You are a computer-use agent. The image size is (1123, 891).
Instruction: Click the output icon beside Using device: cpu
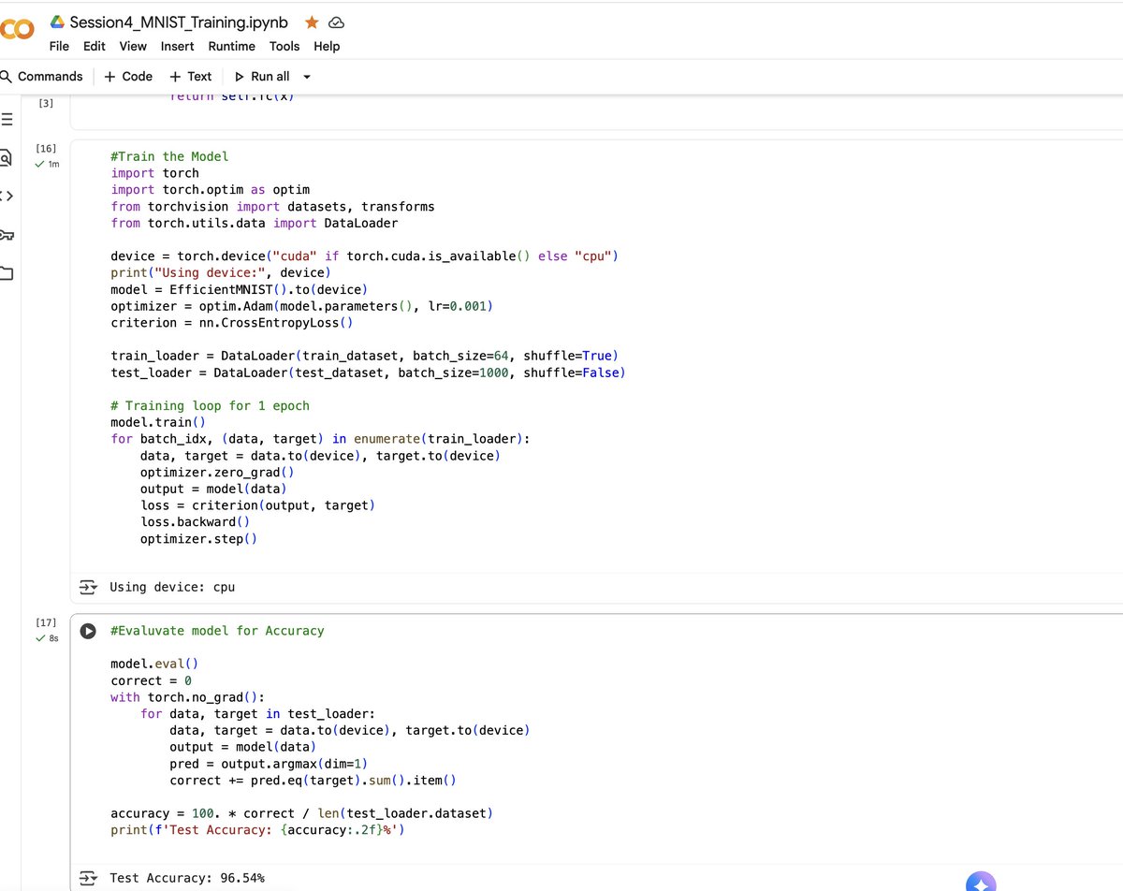click(x=88, y=587)
